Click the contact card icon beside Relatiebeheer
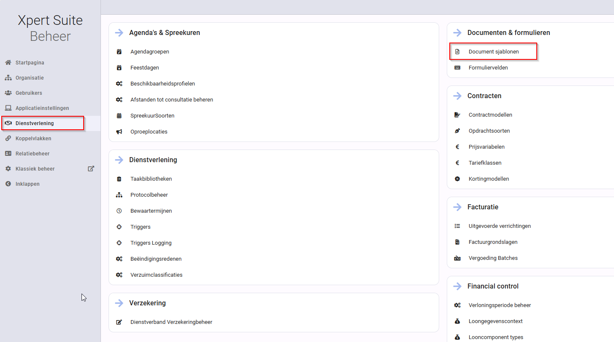The width and height of the screenshot is (614, 342). tap(8, 153)
